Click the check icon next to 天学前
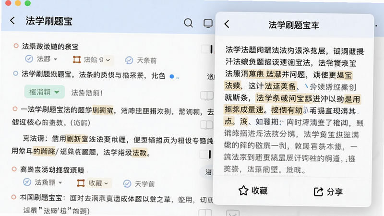This screenshot has width=384, height=216. click(x=127, y=184)
